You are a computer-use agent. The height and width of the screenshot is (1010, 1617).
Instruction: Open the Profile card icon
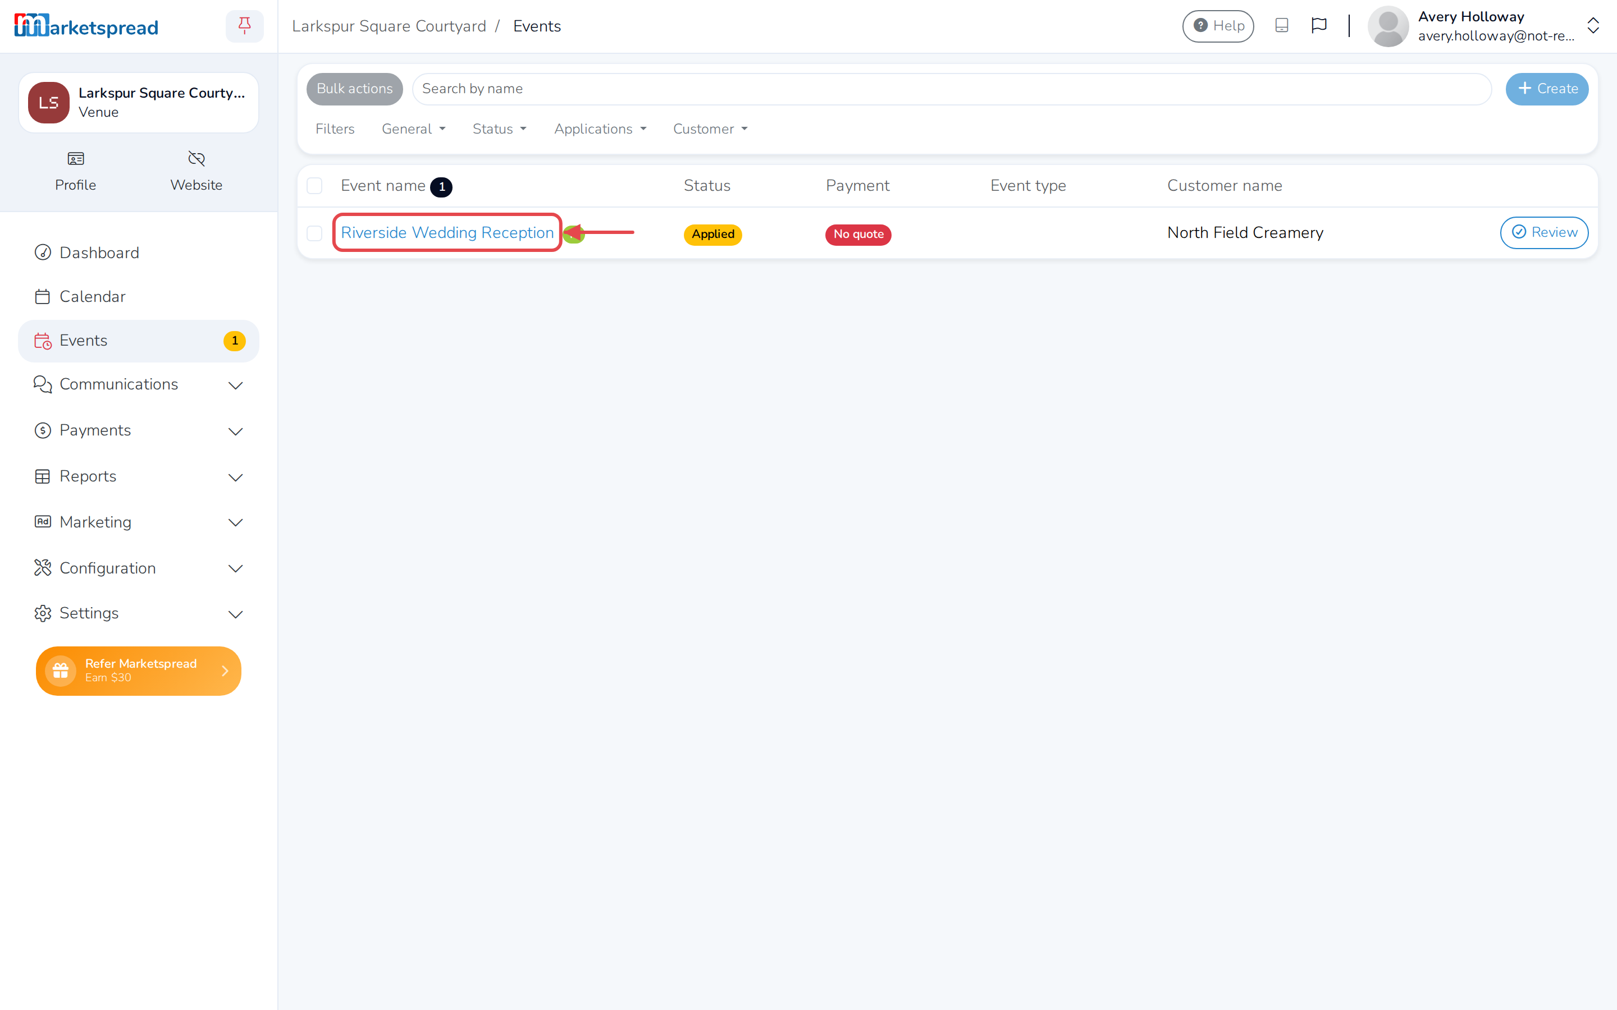pos(75,159)
